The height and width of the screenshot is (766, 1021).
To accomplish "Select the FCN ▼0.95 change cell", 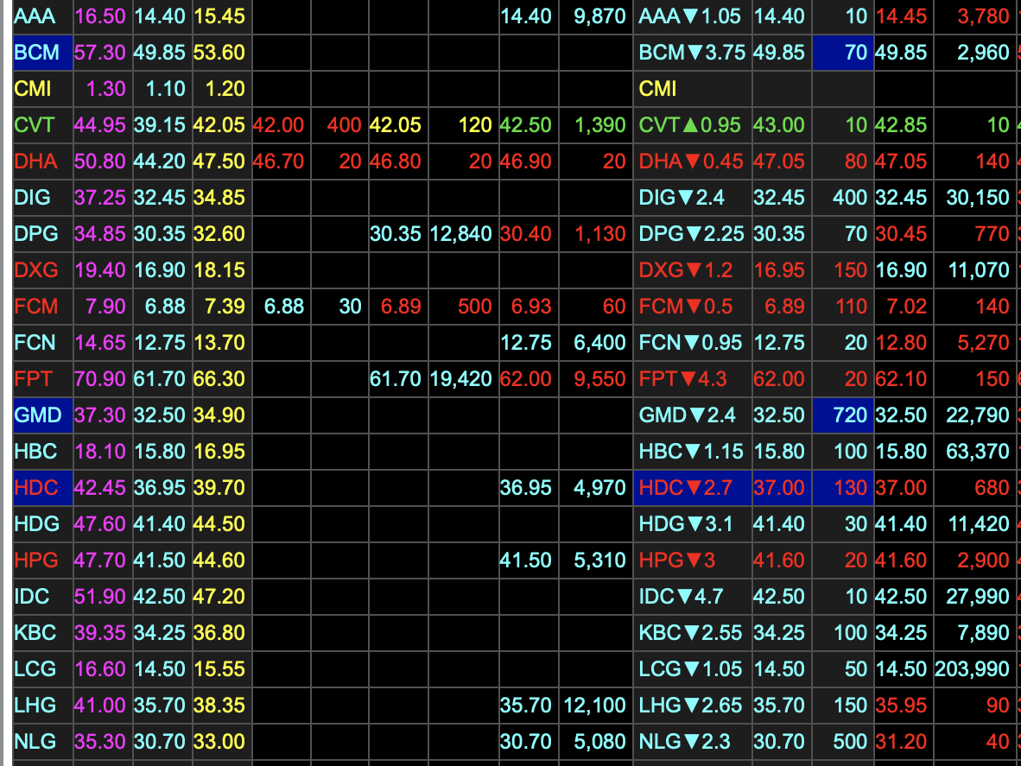I will pos(692,343).
